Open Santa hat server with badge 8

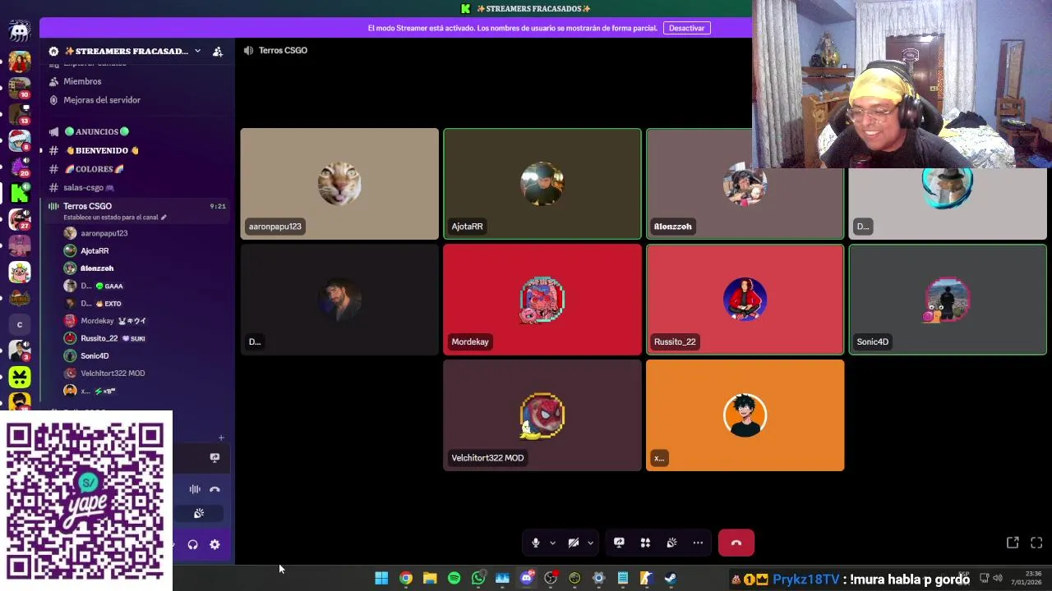click(20, 140)
